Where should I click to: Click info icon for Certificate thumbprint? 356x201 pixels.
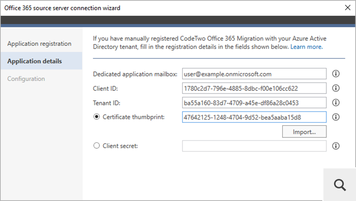[336, 117]
